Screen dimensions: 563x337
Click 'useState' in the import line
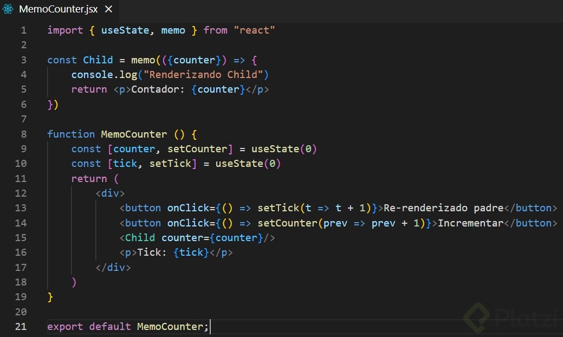click(125, 30)
